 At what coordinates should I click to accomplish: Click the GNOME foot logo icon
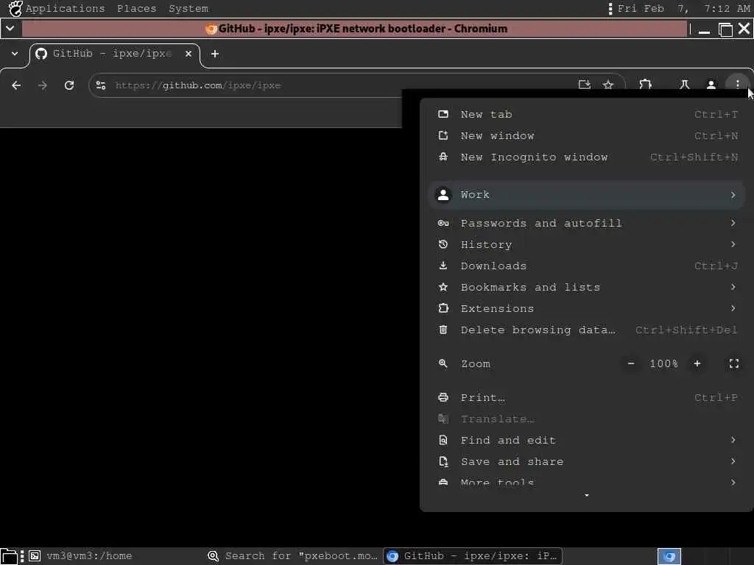coord(15,9)
